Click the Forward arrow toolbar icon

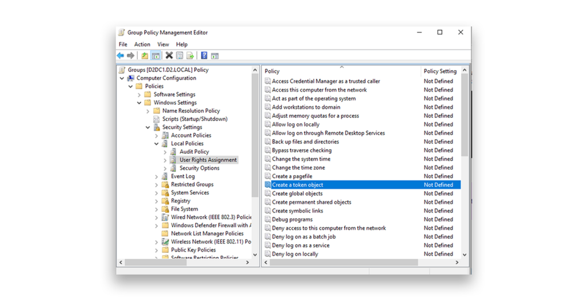coord(130,56)
